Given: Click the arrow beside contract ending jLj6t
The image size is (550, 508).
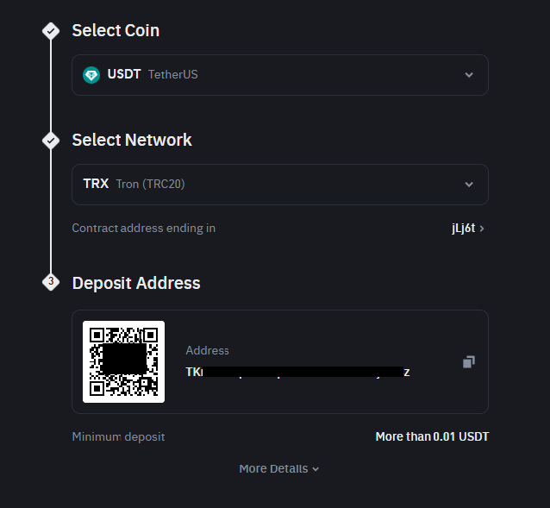Looking at the screenshot, I should tap(482, 229).
